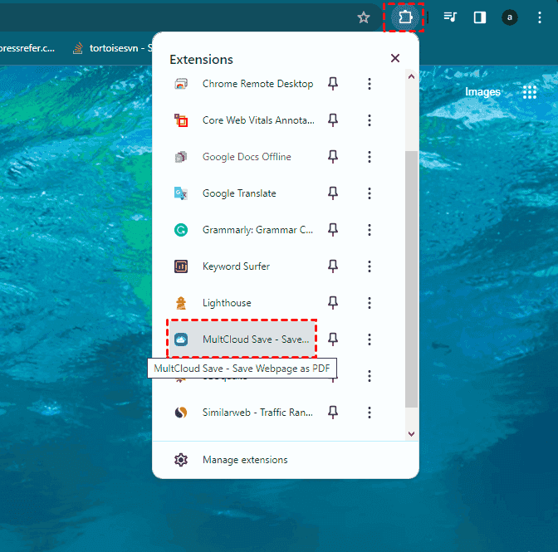This screenshot has width=558, height=552.
Task: Open the Lighthouse extension
Action: coord(242,303)
